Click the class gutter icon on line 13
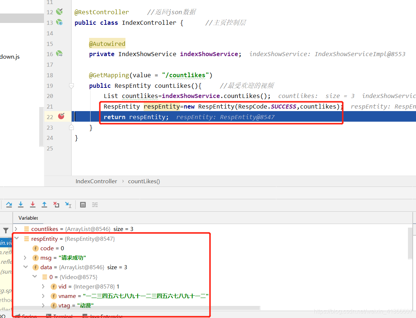This screenshot has width=416, height=318. pyautogui.click(x=60, y=22)
